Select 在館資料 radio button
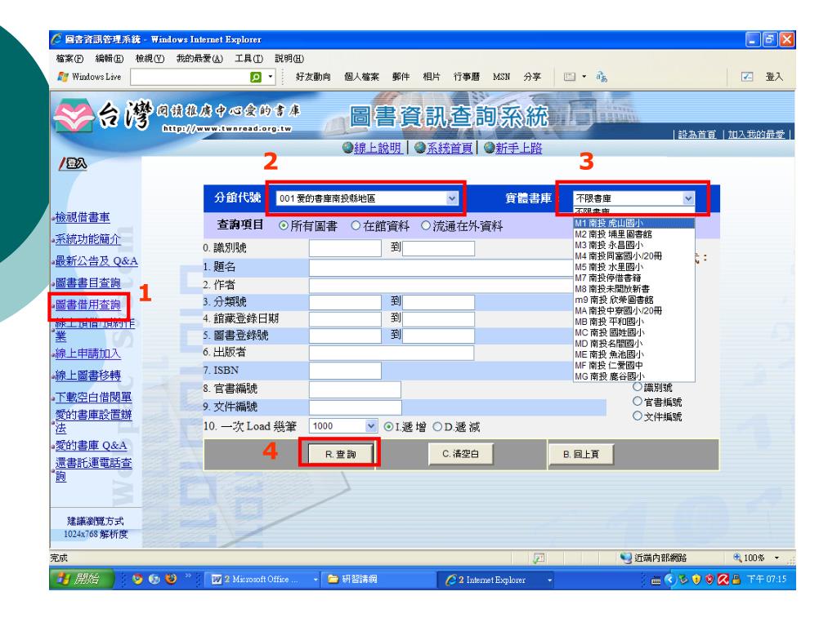This screenshot has width=837, height=627. tap(356, 225)
